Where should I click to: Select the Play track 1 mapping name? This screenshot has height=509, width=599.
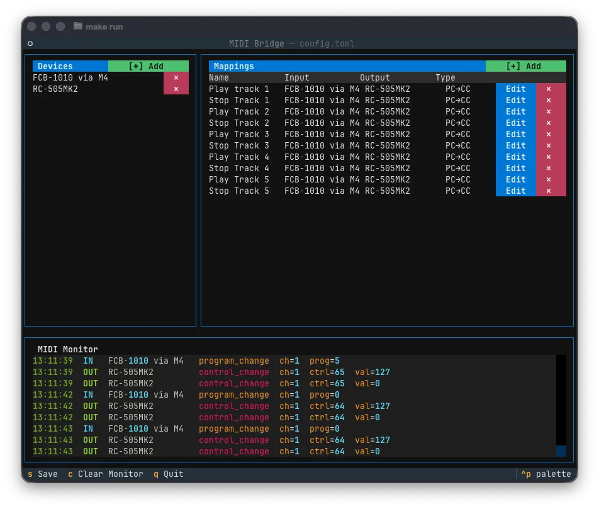click(x=238, y=89)
